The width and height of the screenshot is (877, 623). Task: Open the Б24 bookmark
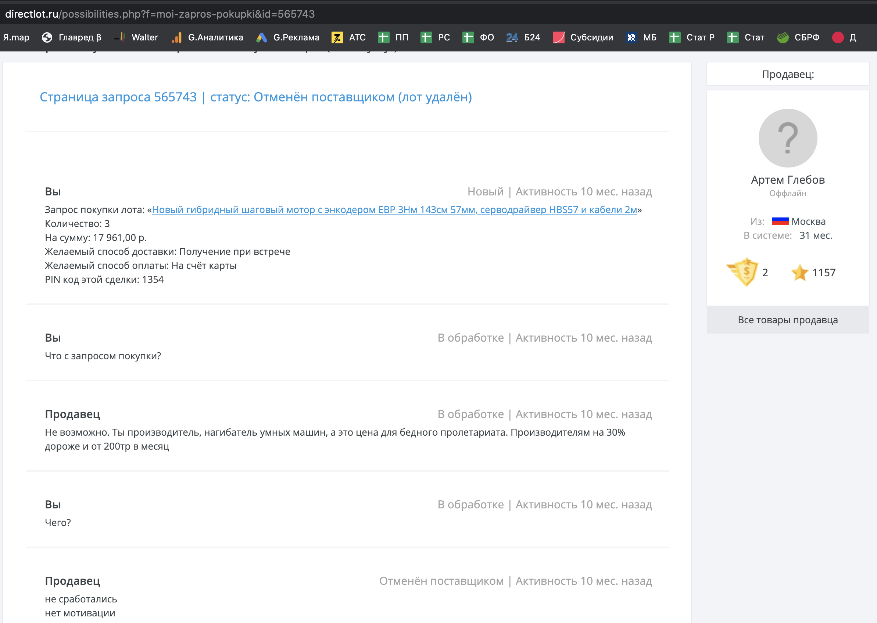pos(531,37)
